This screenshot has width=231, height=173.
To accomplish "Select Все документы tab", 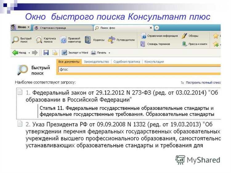I will pyautogui.click(x=69, y=62).
